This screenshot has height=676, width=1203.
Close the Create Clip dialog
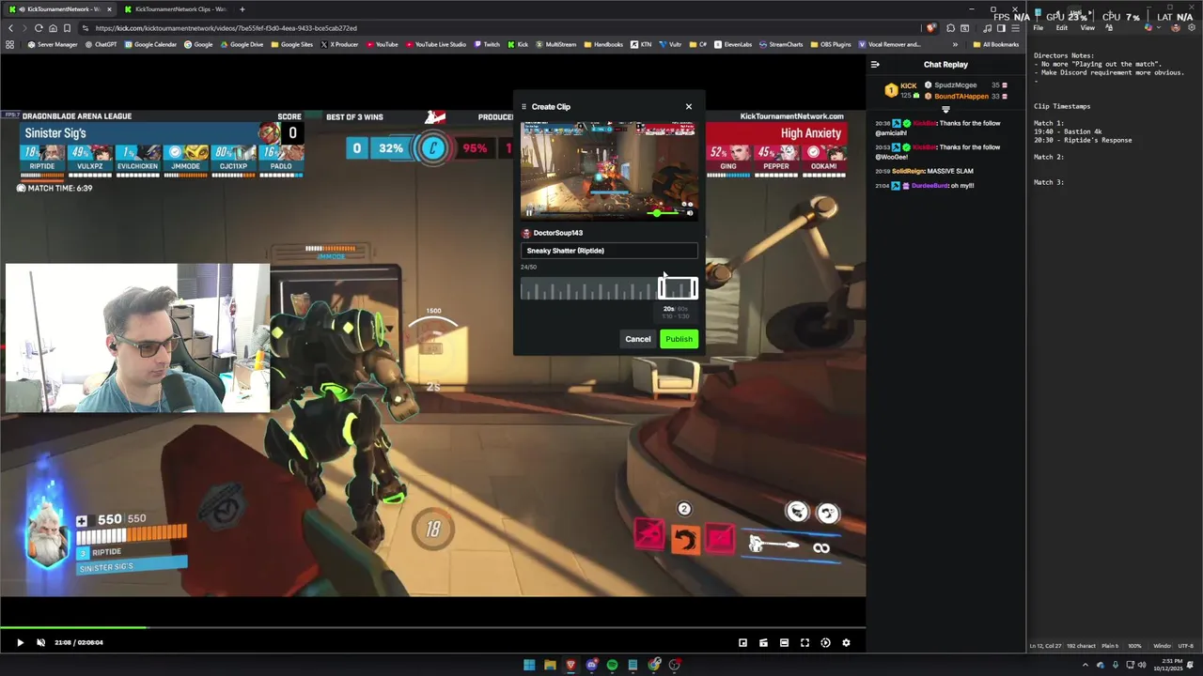689,106
